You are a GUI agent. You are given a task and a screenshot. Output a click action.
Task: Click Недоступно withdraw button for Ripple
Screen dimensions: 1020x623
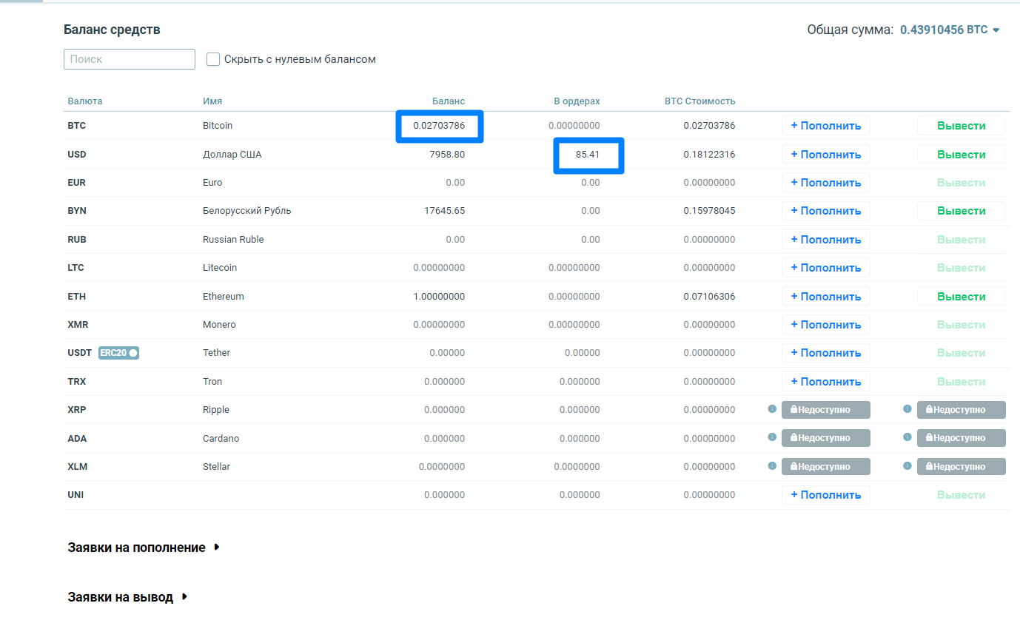[962, 409]
